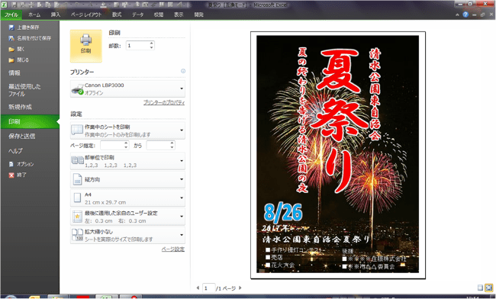Choose 名前を付けて保存 in the sidebar
The width and height of the screenshot is (496, 299).
click(30, 38)
